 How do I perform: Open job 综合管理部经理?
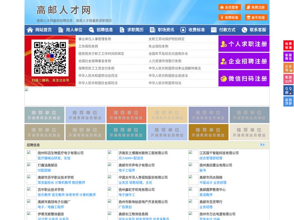coord(211,158)
